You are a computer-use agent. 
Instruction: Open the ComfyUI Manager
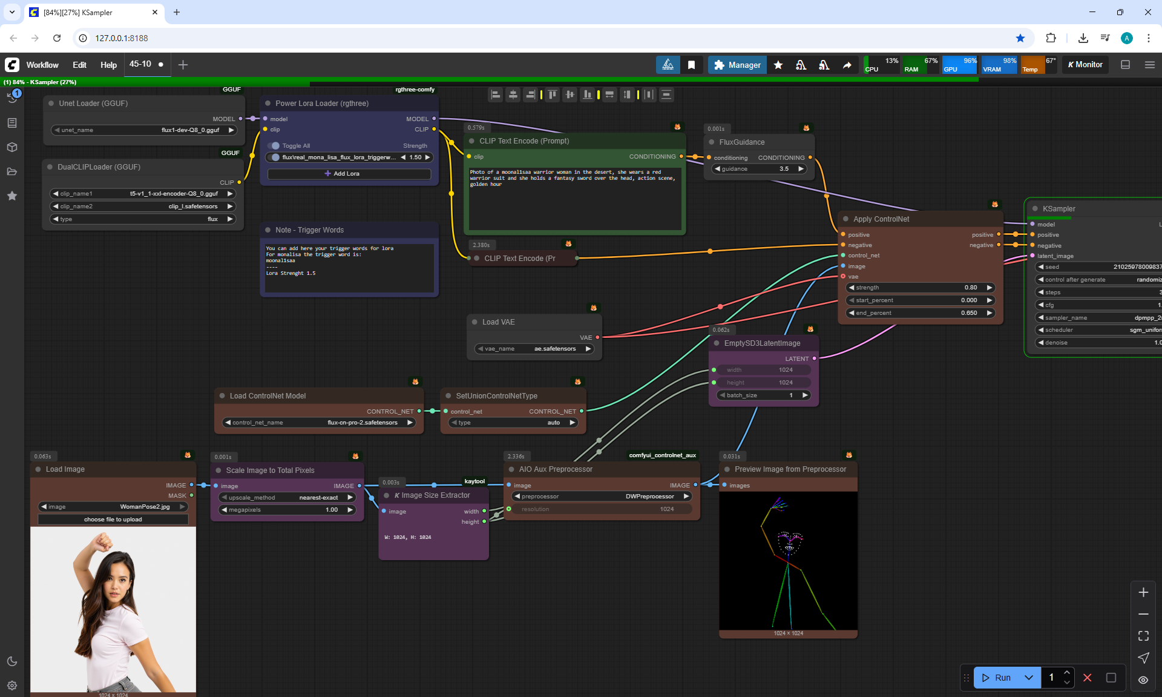point(737,65)
